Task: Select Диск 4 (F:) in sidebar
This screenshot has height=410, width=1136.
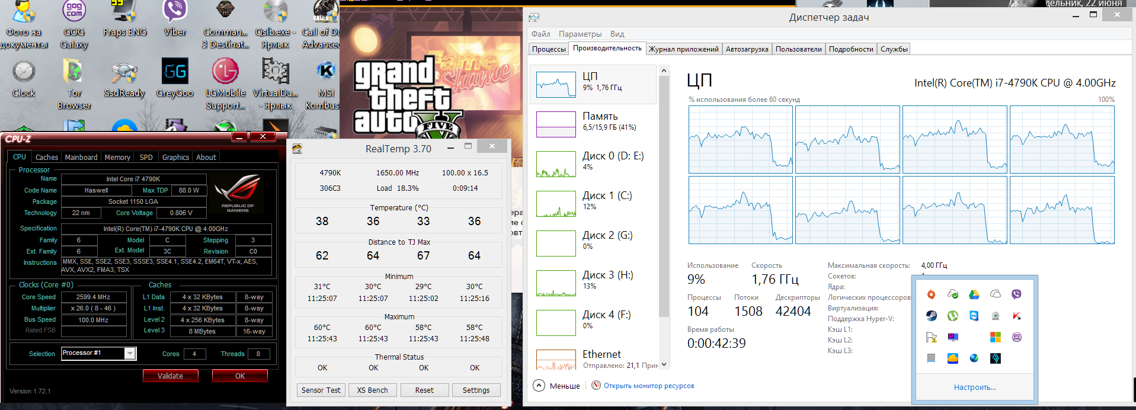Action: [593, 322]
